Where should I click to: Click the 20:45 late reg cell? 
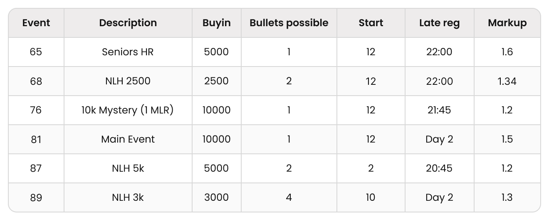click(x=440, y=168)
